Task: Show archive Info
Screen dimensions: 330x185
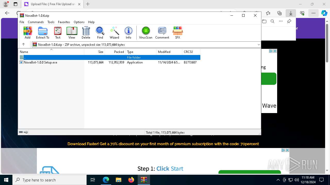Action: 128,33
